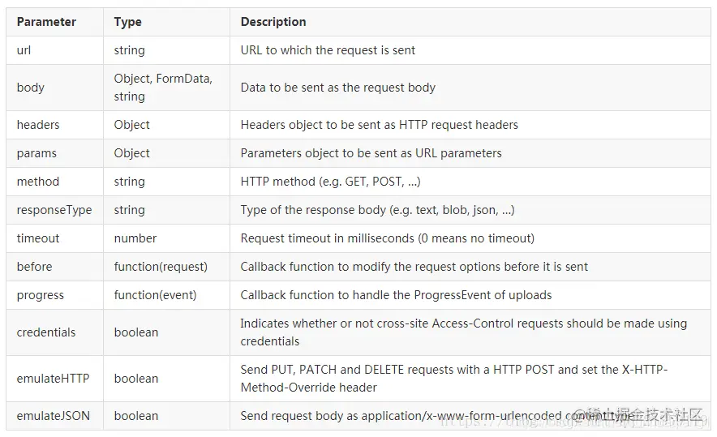Select the body parameter cell
The width and height of the screenshot is (717, 437).
coord(55,88)
